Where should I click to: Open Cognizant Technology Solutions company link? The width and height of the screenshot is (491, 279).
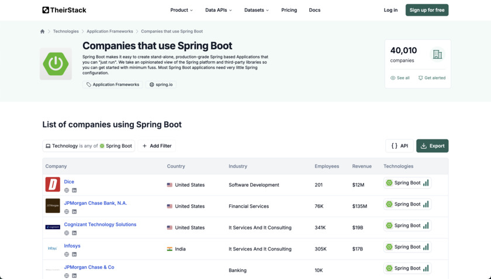tap(100, 225)
